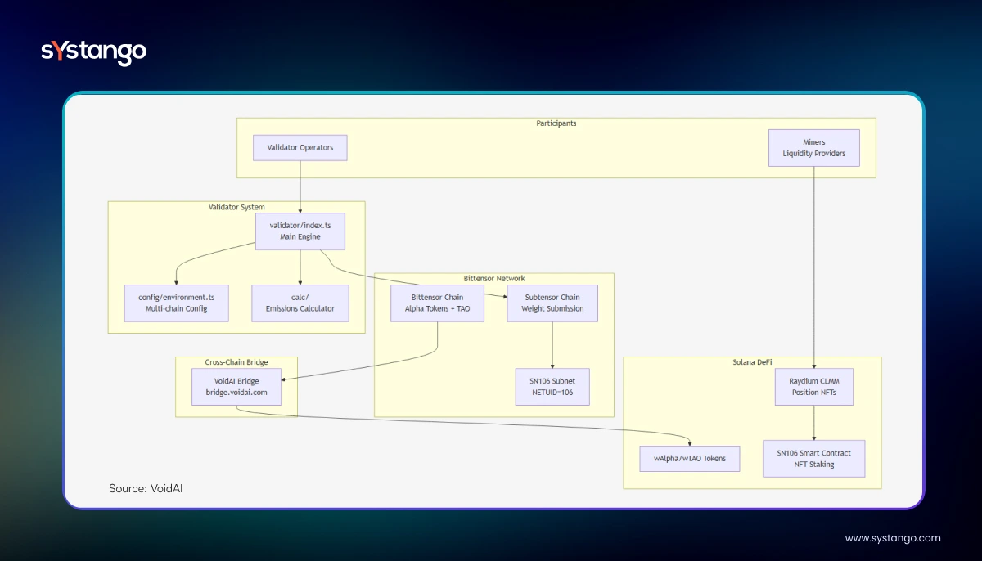Select the SN106 Subnet NETUID=106 node
The height and width of the screenshot is (561, 982).
[552, 386]
